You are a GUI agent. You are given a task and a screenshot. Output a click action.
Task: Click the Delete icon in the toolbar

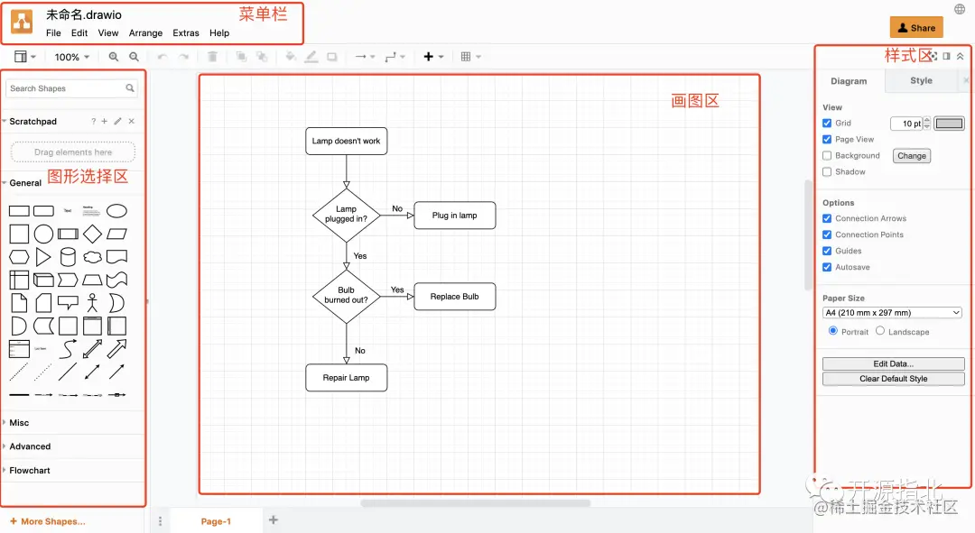tap(212, 57)
